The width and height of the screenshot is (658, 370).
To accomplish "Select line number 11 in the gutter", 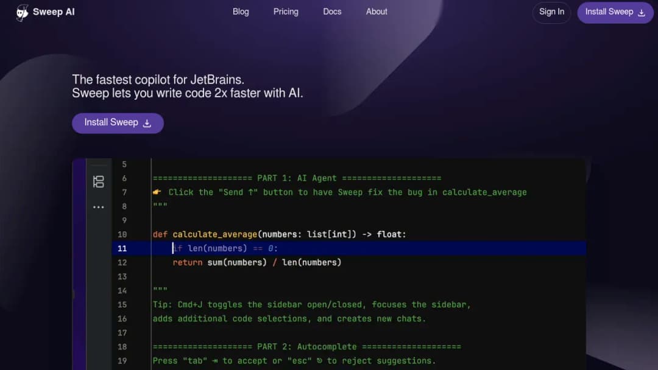I will [x=122, y=248].
